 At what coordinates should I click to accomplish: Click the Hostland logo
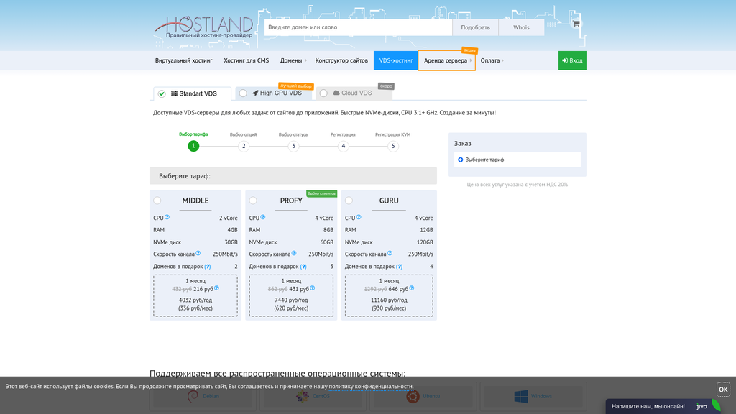(x=204, y=27)
